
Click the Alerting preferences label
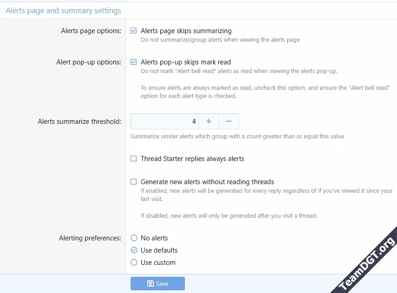coord(90,238)
